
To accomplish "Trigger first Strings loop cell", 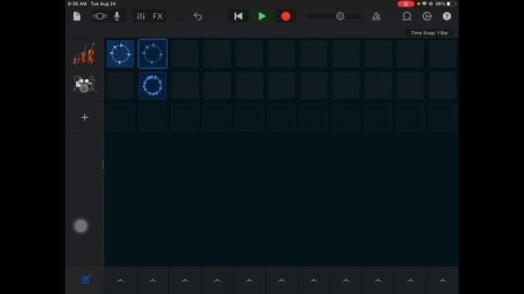I will tap(120, 54).
